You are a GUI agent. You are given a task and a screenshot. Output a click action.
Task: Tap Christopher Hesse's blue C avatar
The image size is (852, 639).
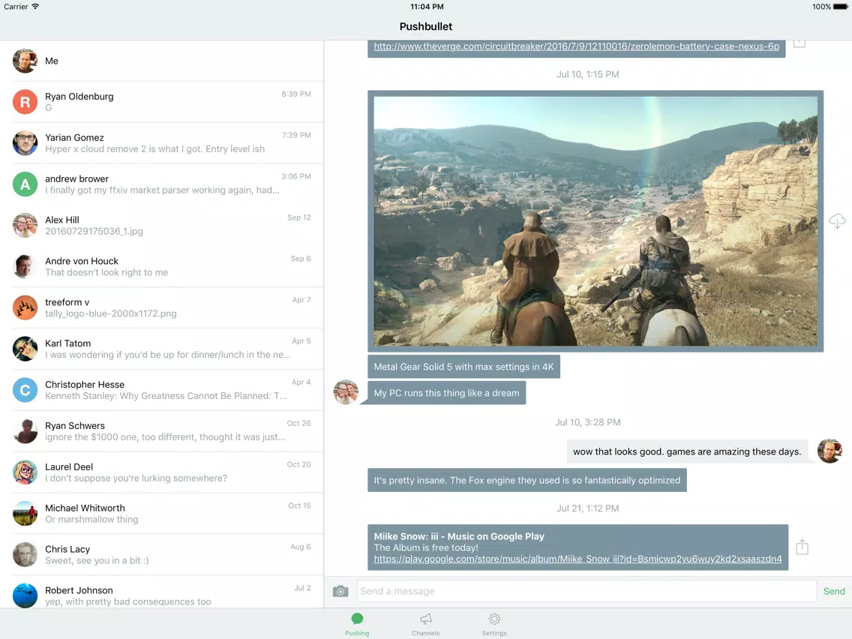(25, 390)
